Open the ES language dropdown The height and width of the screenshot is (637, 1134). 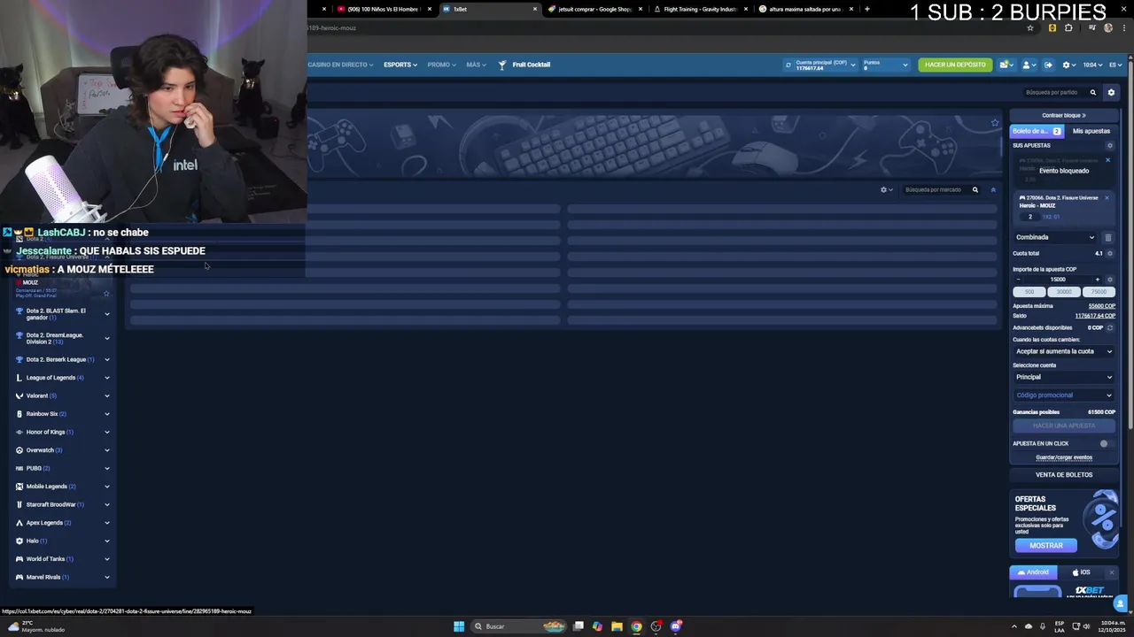1115,65
